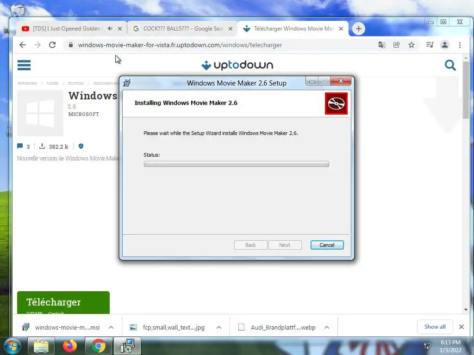
Task: Select the installer taskbar icon
Action: (x=127, y=346)
